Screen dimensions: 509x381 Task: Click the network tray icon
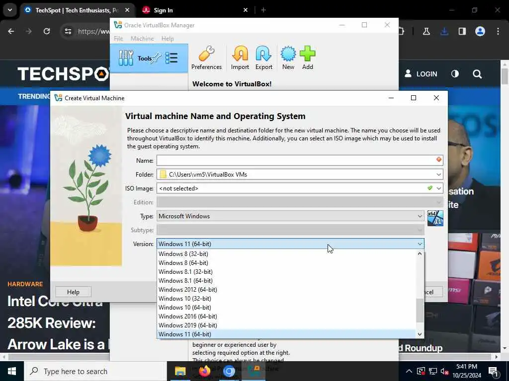pyautogui.click(x=433, y=371)
